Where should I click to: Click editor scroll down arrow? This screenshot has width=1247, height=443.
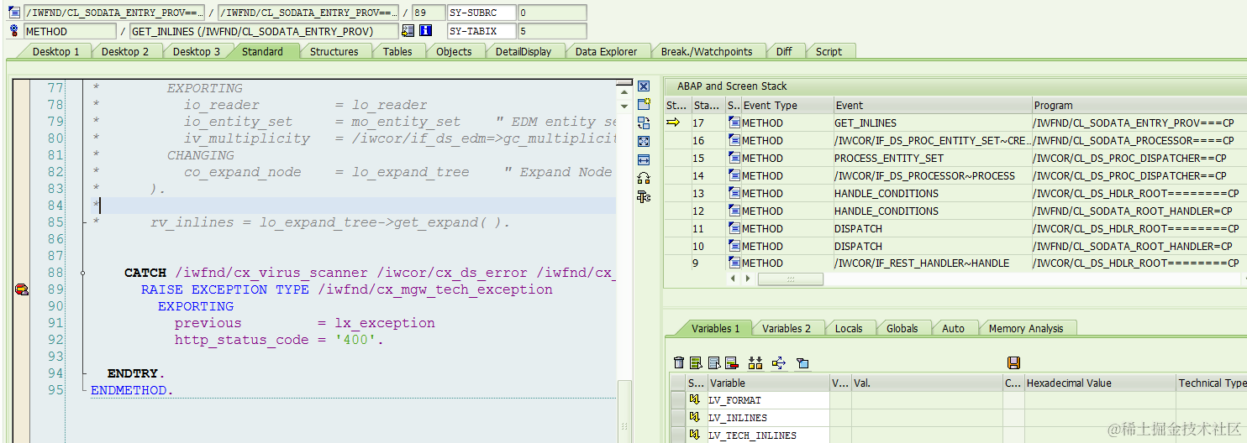[x=623, y=106]
